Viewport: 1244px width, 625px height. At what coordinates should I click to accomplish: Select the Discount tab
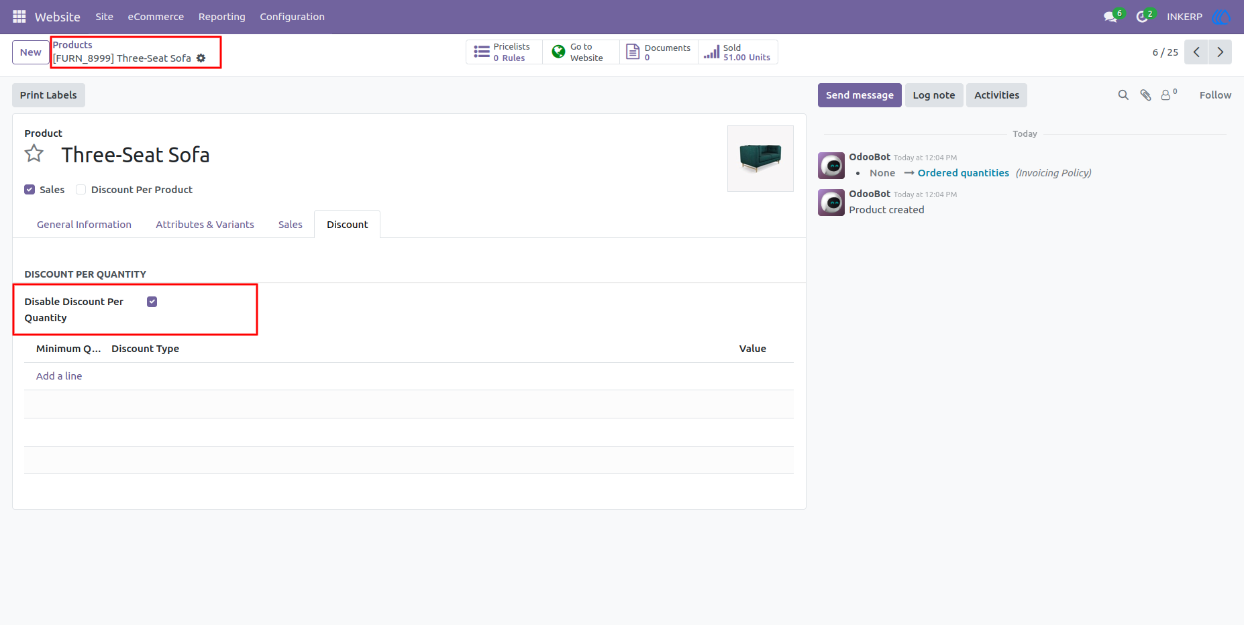(347, 225)
